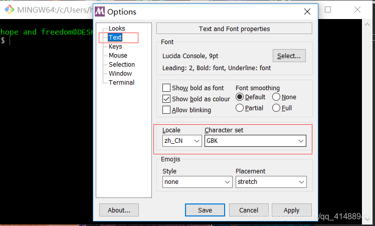Click the Leading: 2, Bold: font line

[x=217, y=68]
